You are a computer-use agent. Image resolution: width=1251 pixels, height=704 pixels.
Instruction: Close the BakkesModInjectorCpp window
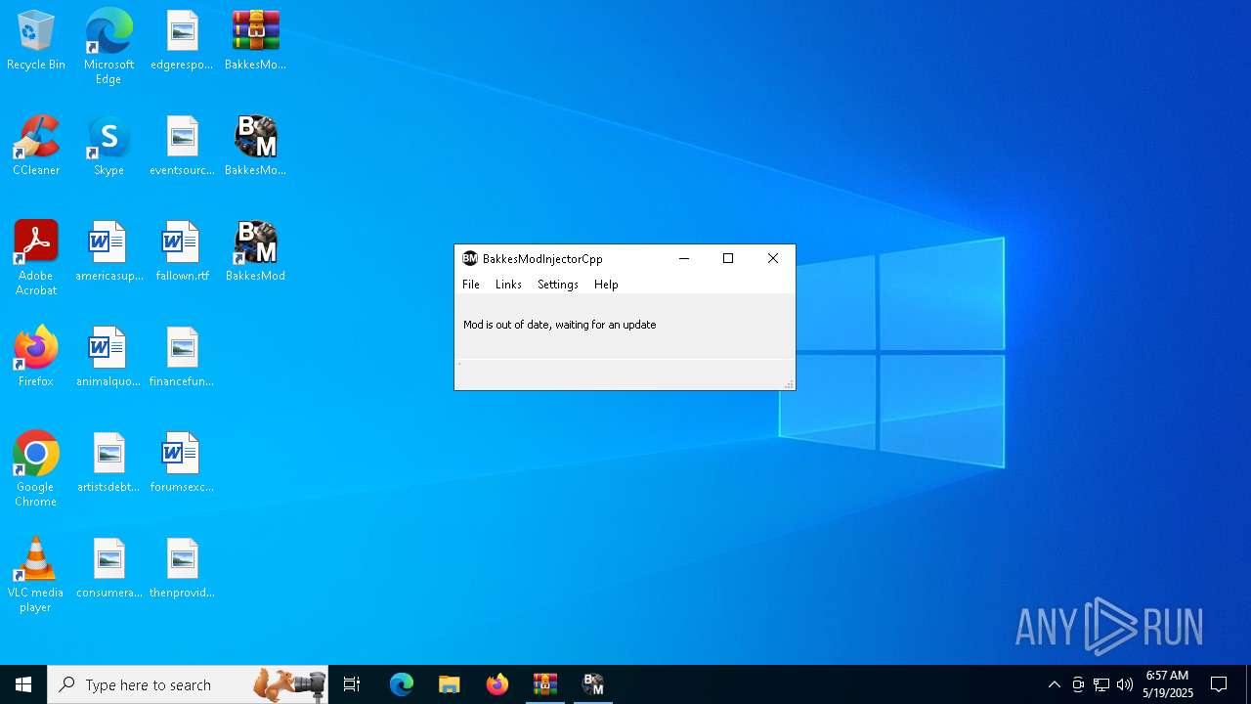pos(773,258)
